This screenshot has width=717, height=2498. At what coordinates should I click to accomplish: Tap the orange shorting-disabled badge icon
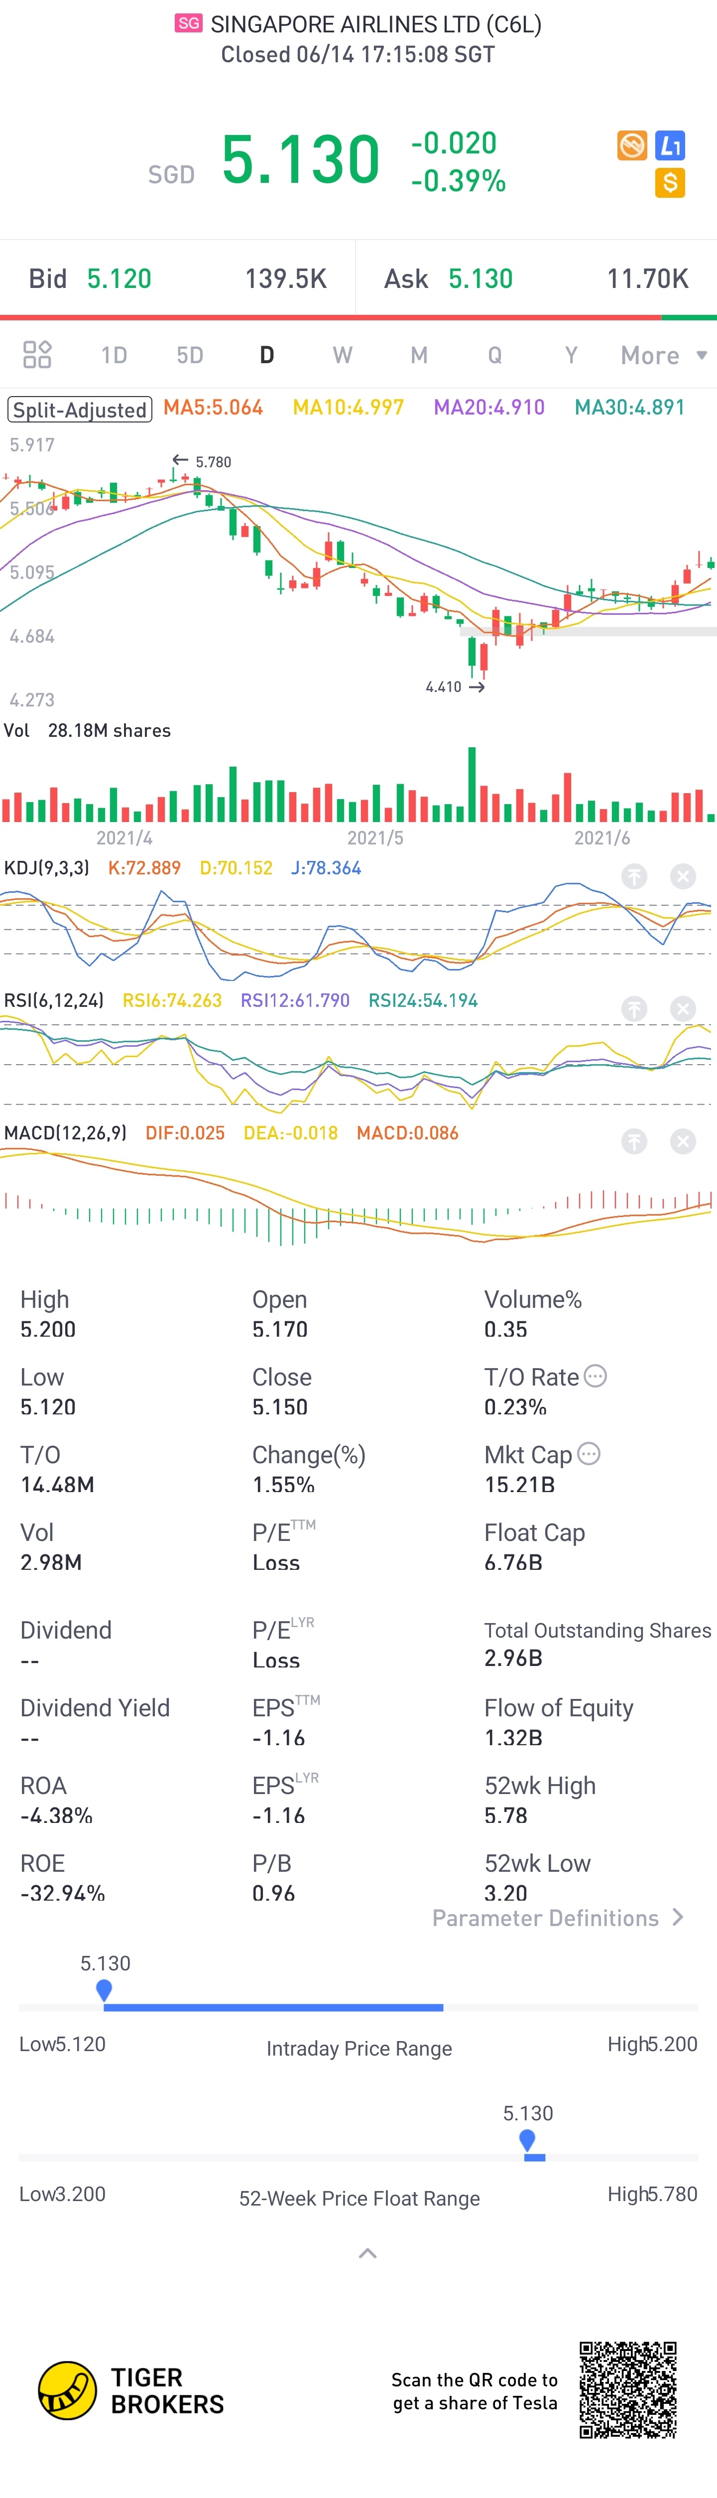(x=632, y=145)
